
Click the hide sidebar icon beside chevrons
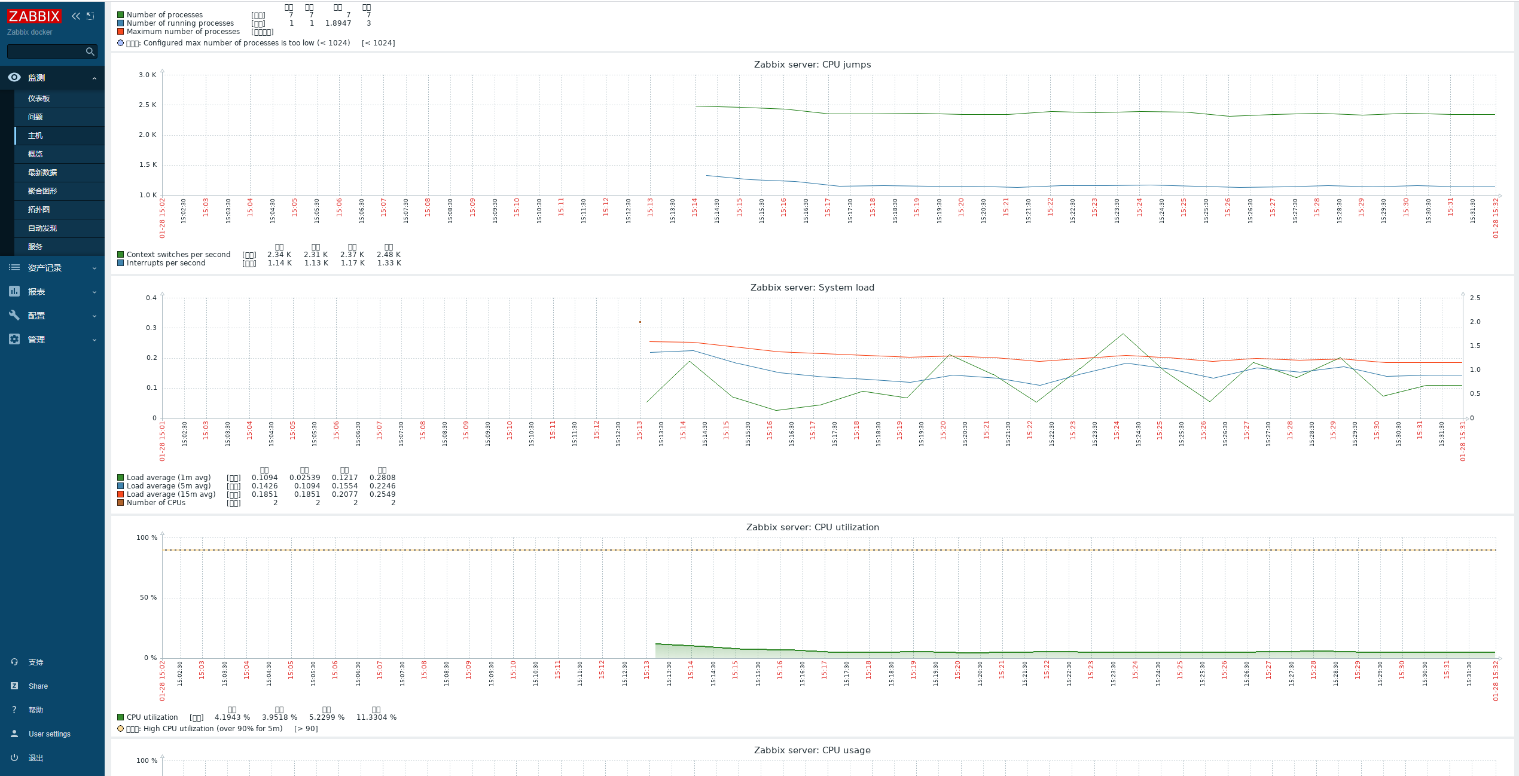tap(90, 16)
